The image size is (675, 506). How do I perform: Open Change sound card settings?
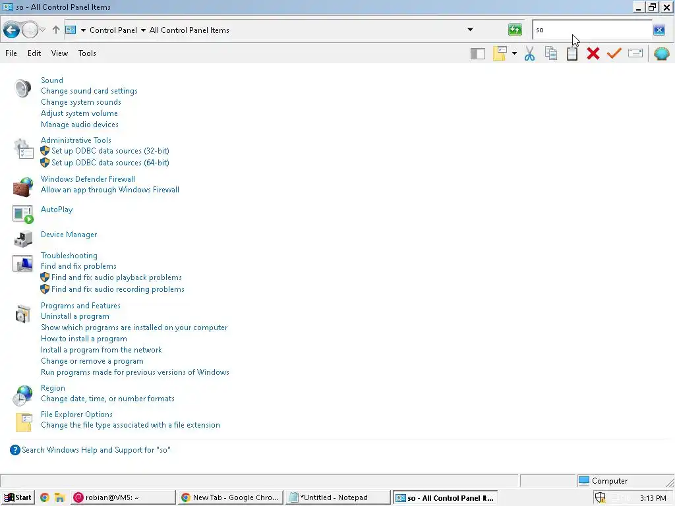[89, 91]
